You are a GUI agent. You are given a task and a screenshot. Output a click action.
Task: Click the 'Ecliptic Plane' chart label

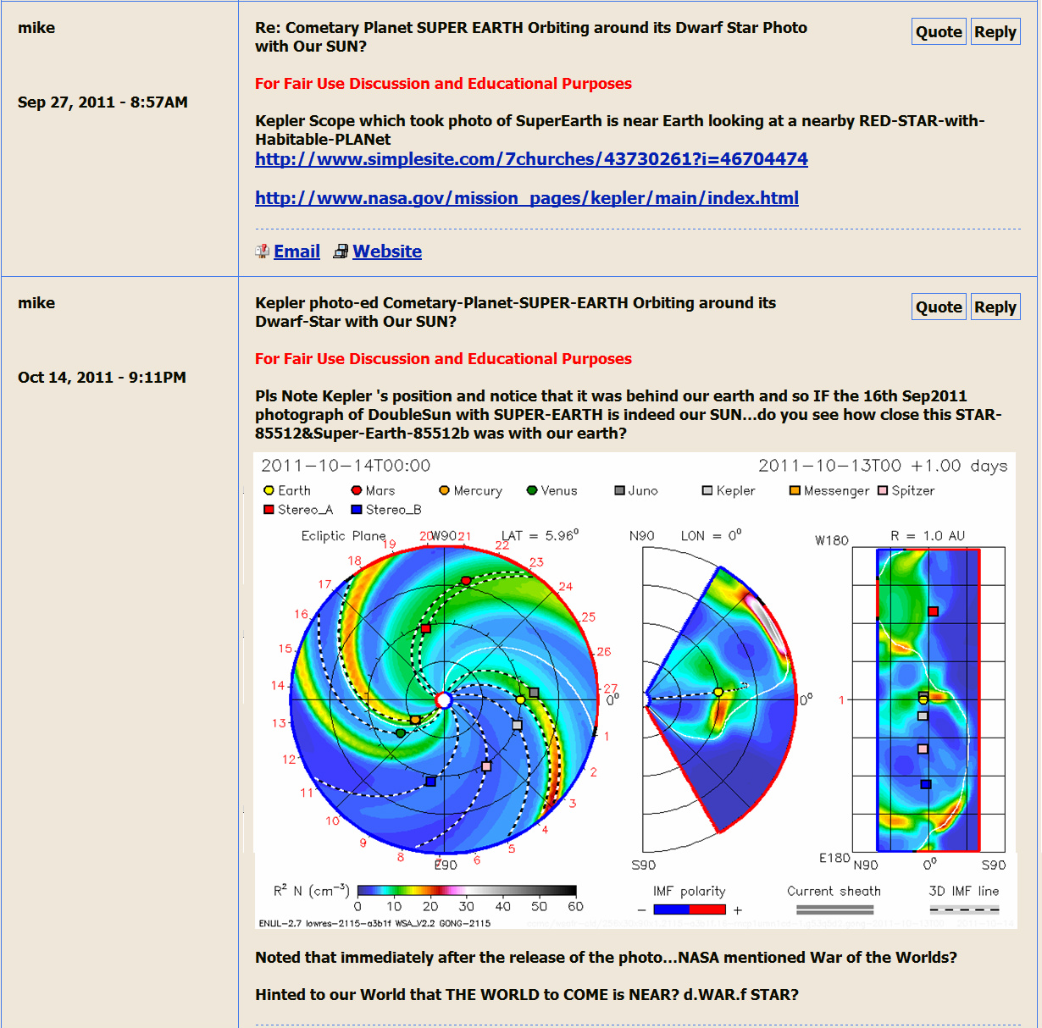coord(343,536)
